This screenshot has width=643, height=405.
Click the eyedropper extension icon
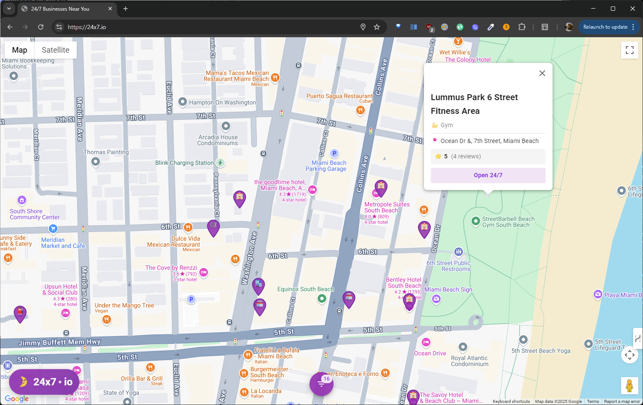tap(491, 27)
